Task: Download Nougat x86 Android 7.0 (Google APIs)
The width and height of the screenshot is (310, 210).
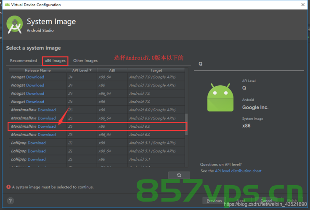Action: (35, 85)
